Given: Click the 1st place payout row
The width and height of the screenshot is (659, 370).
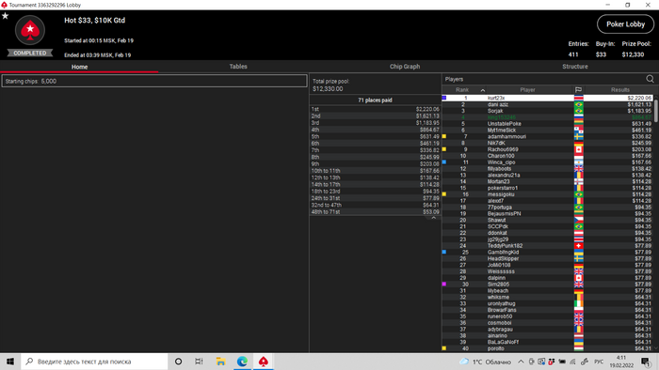Looking at the screenshot, I should 375,109.
